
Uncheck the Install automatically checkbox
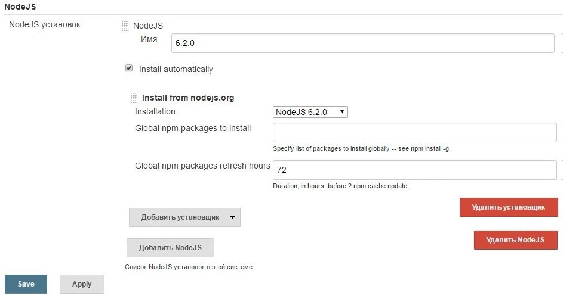129,68
